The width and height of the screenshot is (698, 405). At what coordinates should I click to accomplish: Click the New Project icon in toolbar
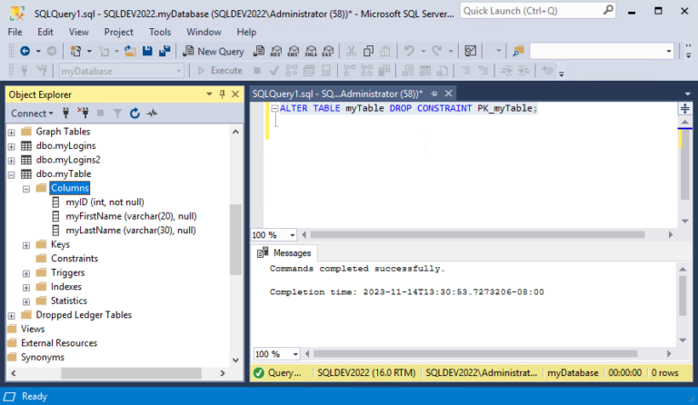point(75,52)
